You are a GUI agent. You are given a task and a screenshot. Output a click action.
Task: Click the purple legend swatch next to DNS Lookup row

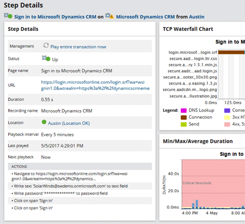coord(227,110)
